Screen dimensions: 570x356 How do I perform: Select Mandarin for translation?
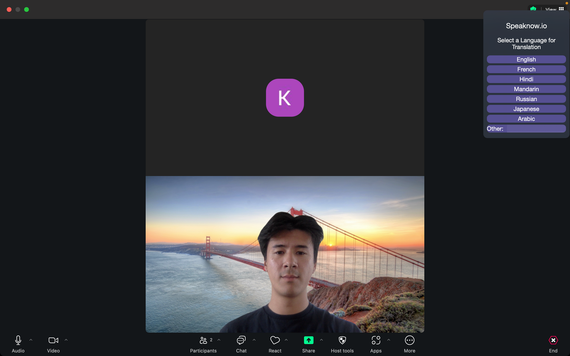pos(526,89)
